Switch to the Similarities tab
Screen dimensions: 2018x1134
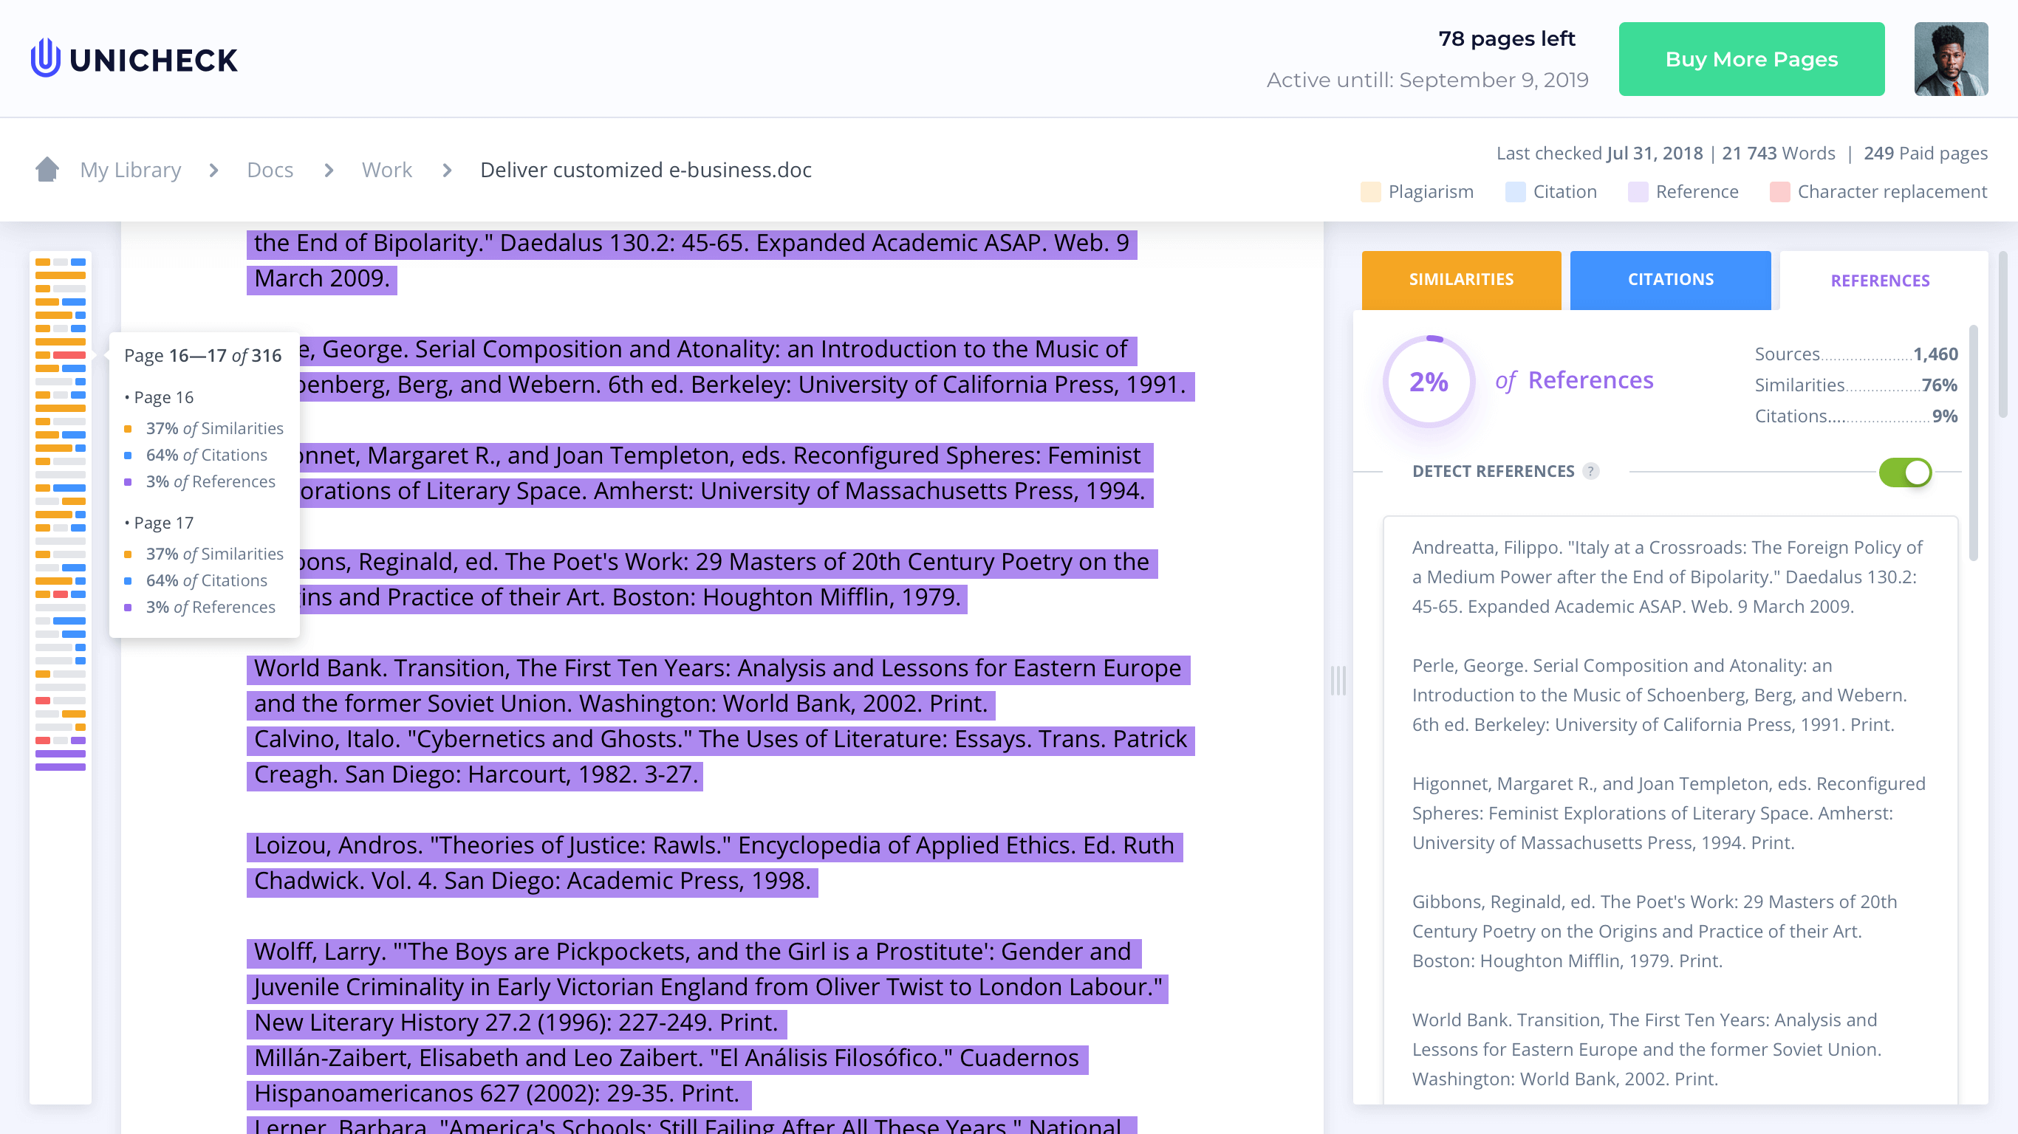pos(1461,280)
